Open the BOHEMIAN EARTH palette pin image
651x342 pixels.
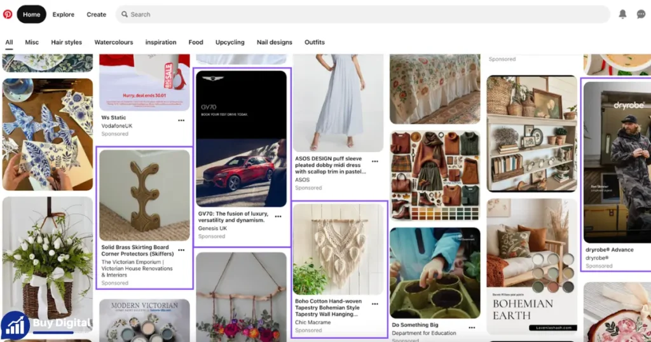tap(532, 266)
